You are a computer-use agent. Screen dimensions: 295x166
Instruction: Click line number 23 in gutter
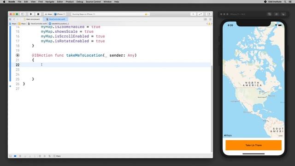pos(18,70)
